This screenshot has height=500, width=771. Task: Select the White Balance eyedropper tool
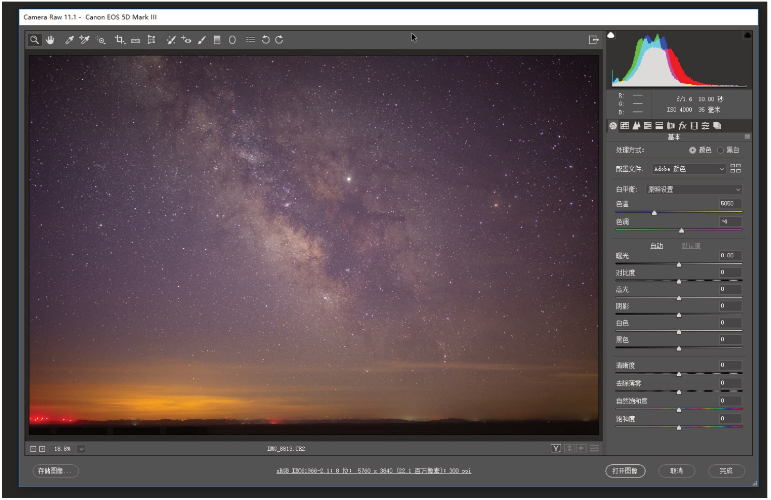69,40
